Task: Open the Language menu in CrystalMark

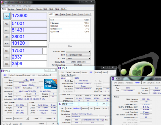Action: pos(27,6)
